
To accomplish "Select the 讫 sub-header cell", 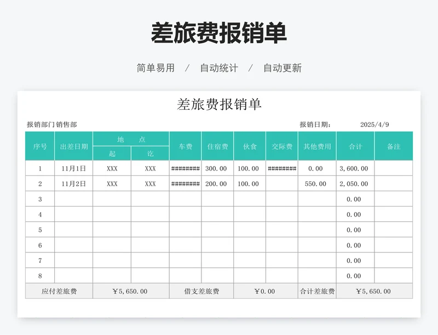I will 150,154.
